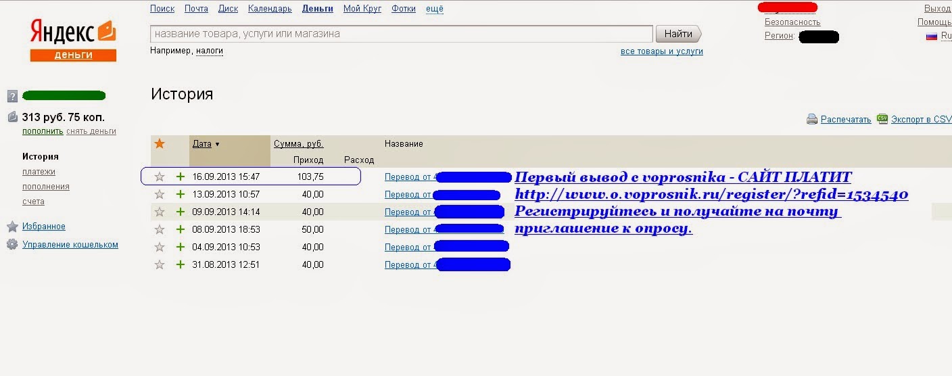Screen dimensions: 952x376
Task: Click the question mark help icon
Action: (12, 96)
